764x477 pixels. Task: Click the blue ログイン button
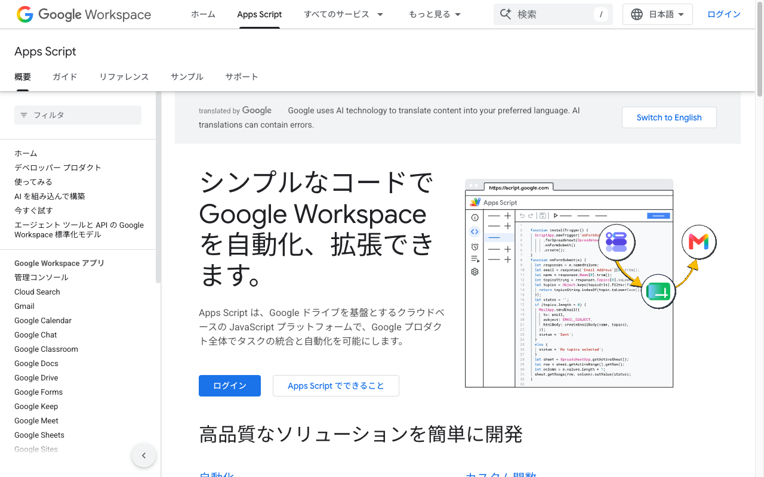coord(230,386)
